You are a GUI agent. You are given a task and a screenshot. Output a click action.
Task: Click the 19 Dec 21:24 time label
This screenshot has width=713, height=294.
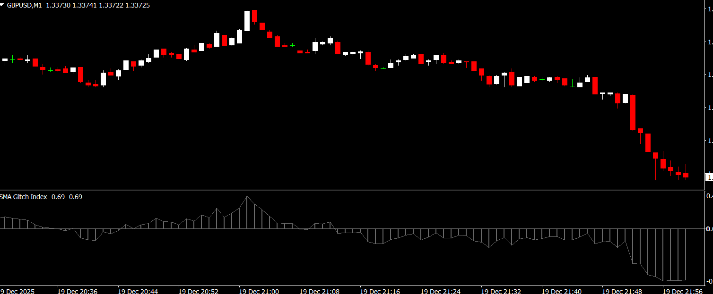(x=440, y=291)
